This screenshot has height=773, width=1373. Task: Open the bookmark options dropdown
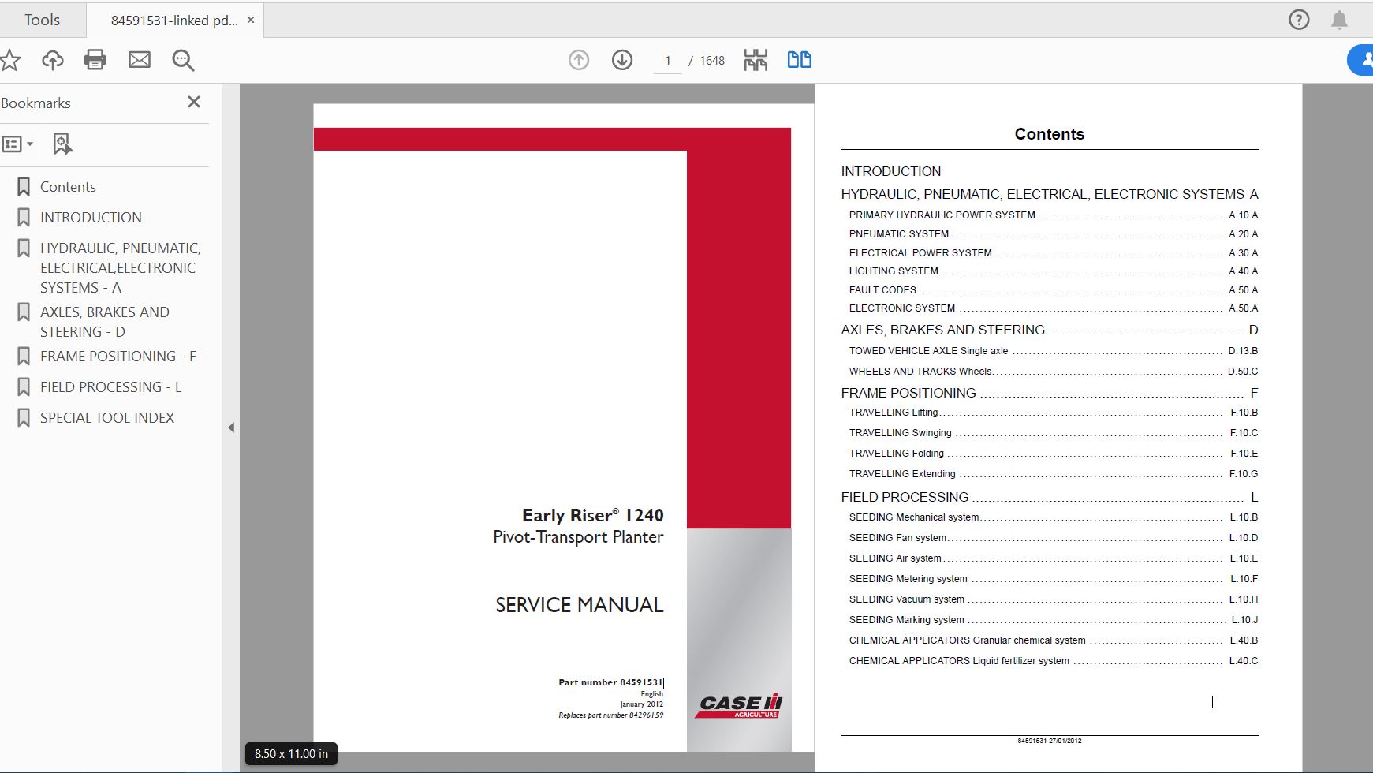(20, 144)
